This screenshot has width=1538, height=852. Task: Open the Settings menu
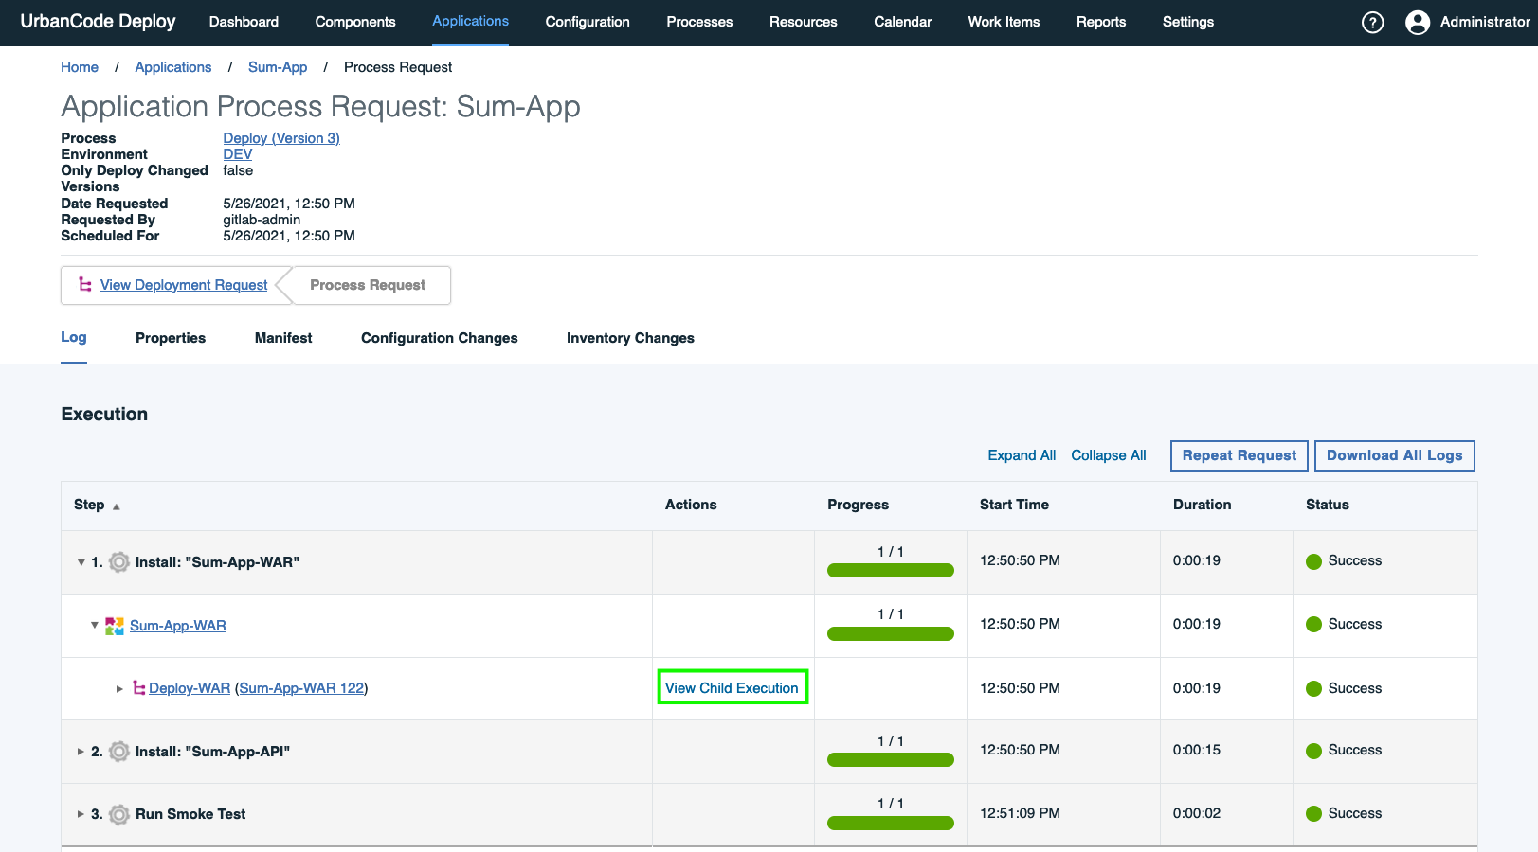tap(1188, 22)
